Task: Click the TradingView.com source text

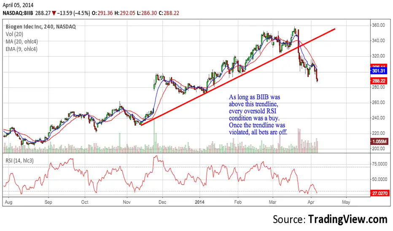Action: 347,219
